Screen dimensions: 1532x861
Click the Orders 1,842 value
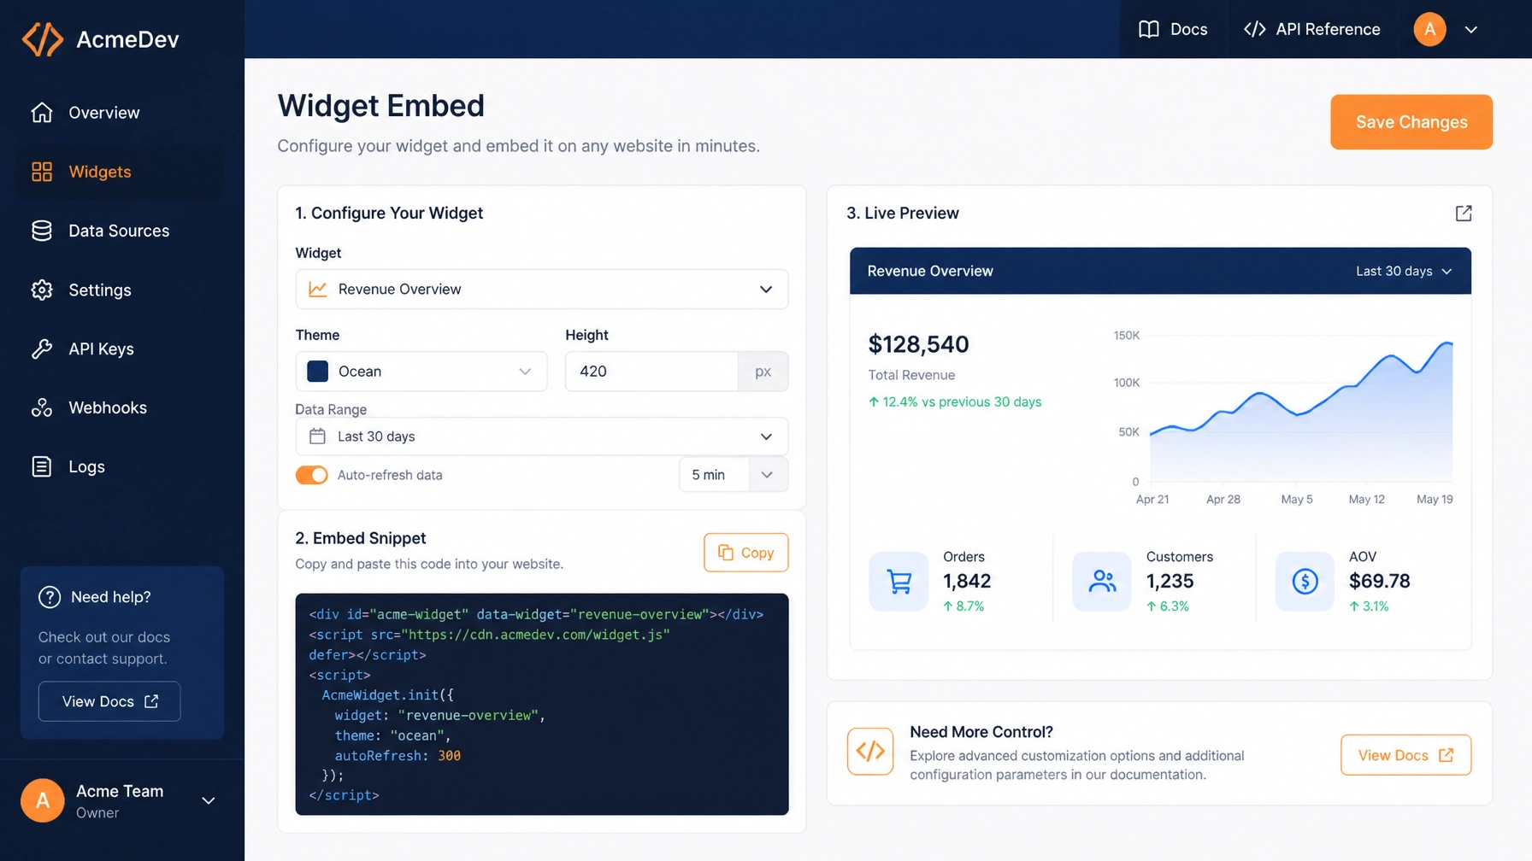pos(967,581)
